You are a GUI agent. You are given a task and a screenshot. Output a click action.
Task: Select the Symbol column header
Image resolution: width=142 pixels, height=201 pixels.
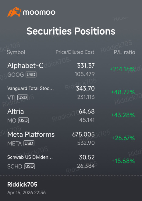(x=16, y=52)
